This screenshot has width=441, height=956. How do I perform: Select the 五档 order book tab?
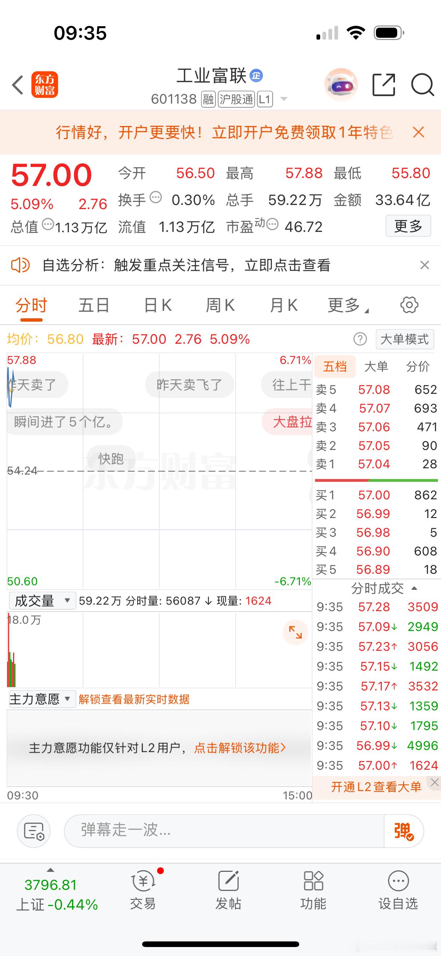point(335,367)
